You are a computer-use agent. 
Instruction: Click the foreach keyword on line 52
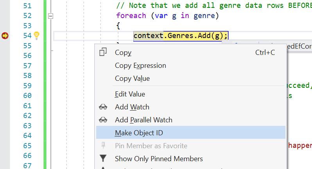pos(131,16)
